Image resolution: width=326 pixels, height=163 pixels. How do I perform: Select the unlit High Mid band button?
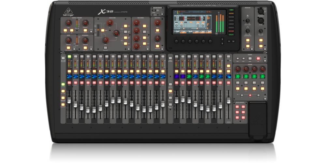[126, 32]
